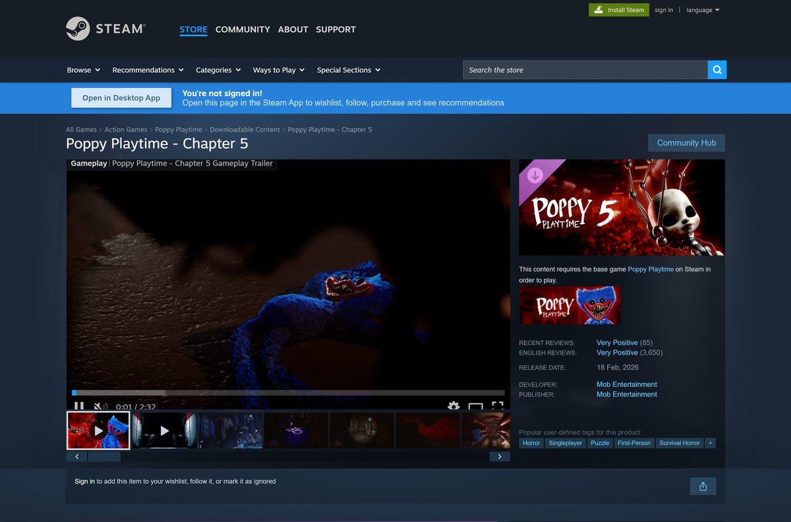The image size is (791, 522).
Task: Click the All Games breadcrumb
Action: [x=81, y=130]
